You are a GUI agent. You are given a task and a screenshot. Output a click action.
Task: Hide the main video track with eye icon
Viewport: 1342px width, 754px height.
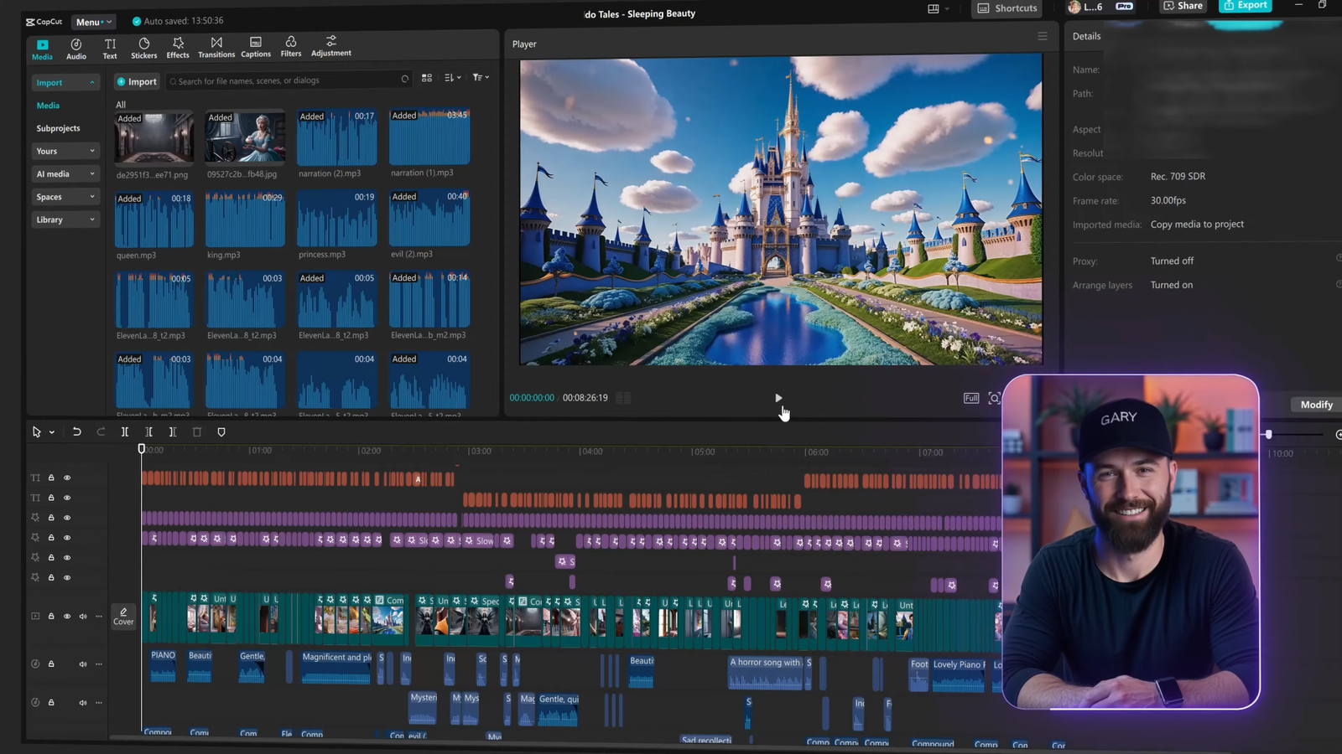(x=67, y=616)
